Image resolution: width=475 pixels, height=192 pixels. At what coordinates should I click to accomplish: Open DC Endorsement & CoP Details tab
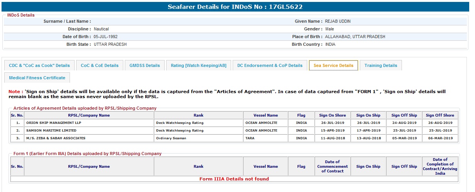270,65
